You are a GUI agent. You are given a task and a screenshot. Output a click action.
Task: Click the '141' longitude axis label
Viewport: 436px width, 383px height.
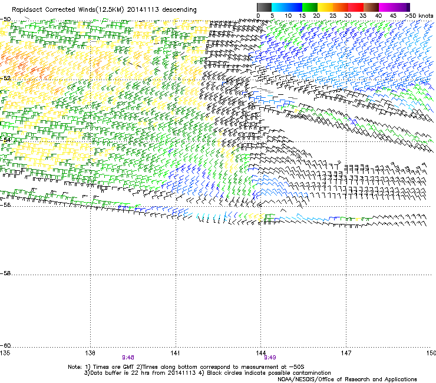(175, 353)
